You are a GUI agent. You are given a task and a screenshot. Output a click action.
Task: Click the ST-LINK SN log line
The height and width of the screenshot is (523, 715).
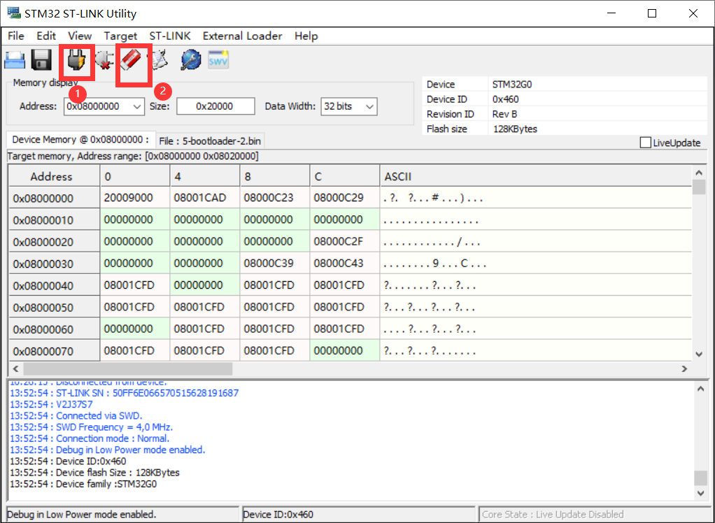(x=124, y=393)
